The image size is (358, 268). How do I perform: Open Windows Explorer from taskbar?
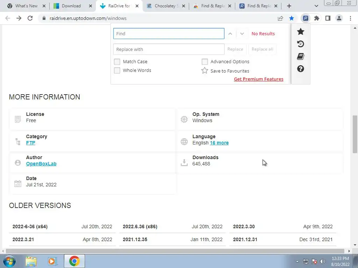31,261
